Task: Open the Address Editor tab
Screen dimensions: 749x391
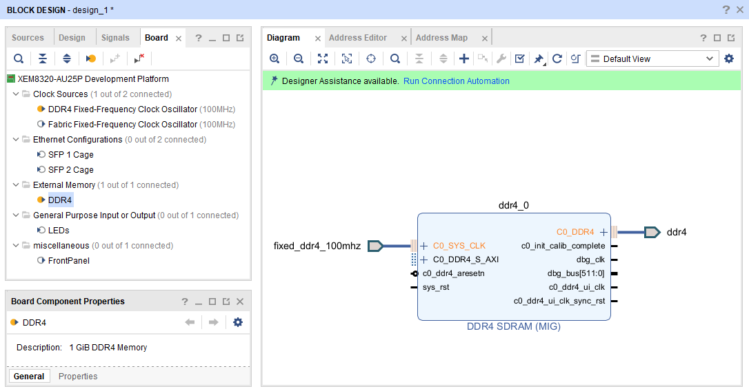Action: 358,38
